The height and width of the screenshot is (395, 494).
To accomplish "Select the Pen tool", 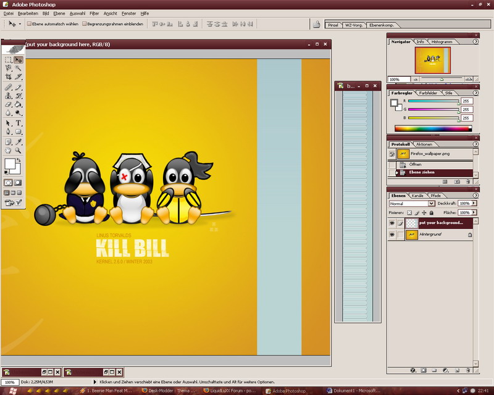I will point(8,131).
